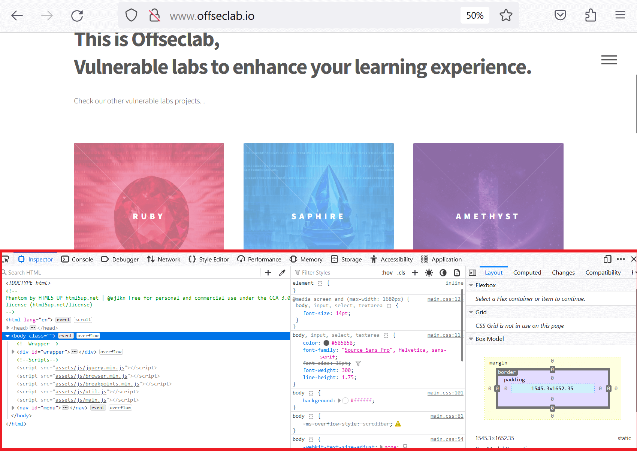Screen dimensions: 637x451
Task: Click the .cls class toggle button
Action: point(401,273)
